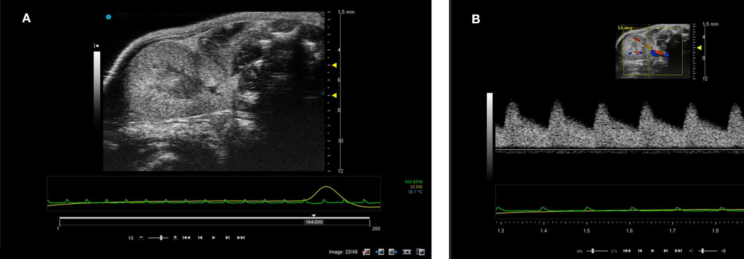The image size is (744, 259).
Task: Click the sweep speed slider handle in panel B
Action: pyautogui.click(x=593, y=251)
